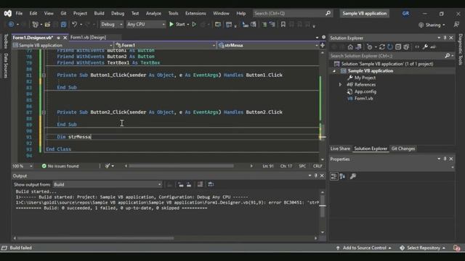The width and height of the screenshot is (465, 261).
Task: Click Property Pages wrench in Properties panel
Action: (353, 176)
